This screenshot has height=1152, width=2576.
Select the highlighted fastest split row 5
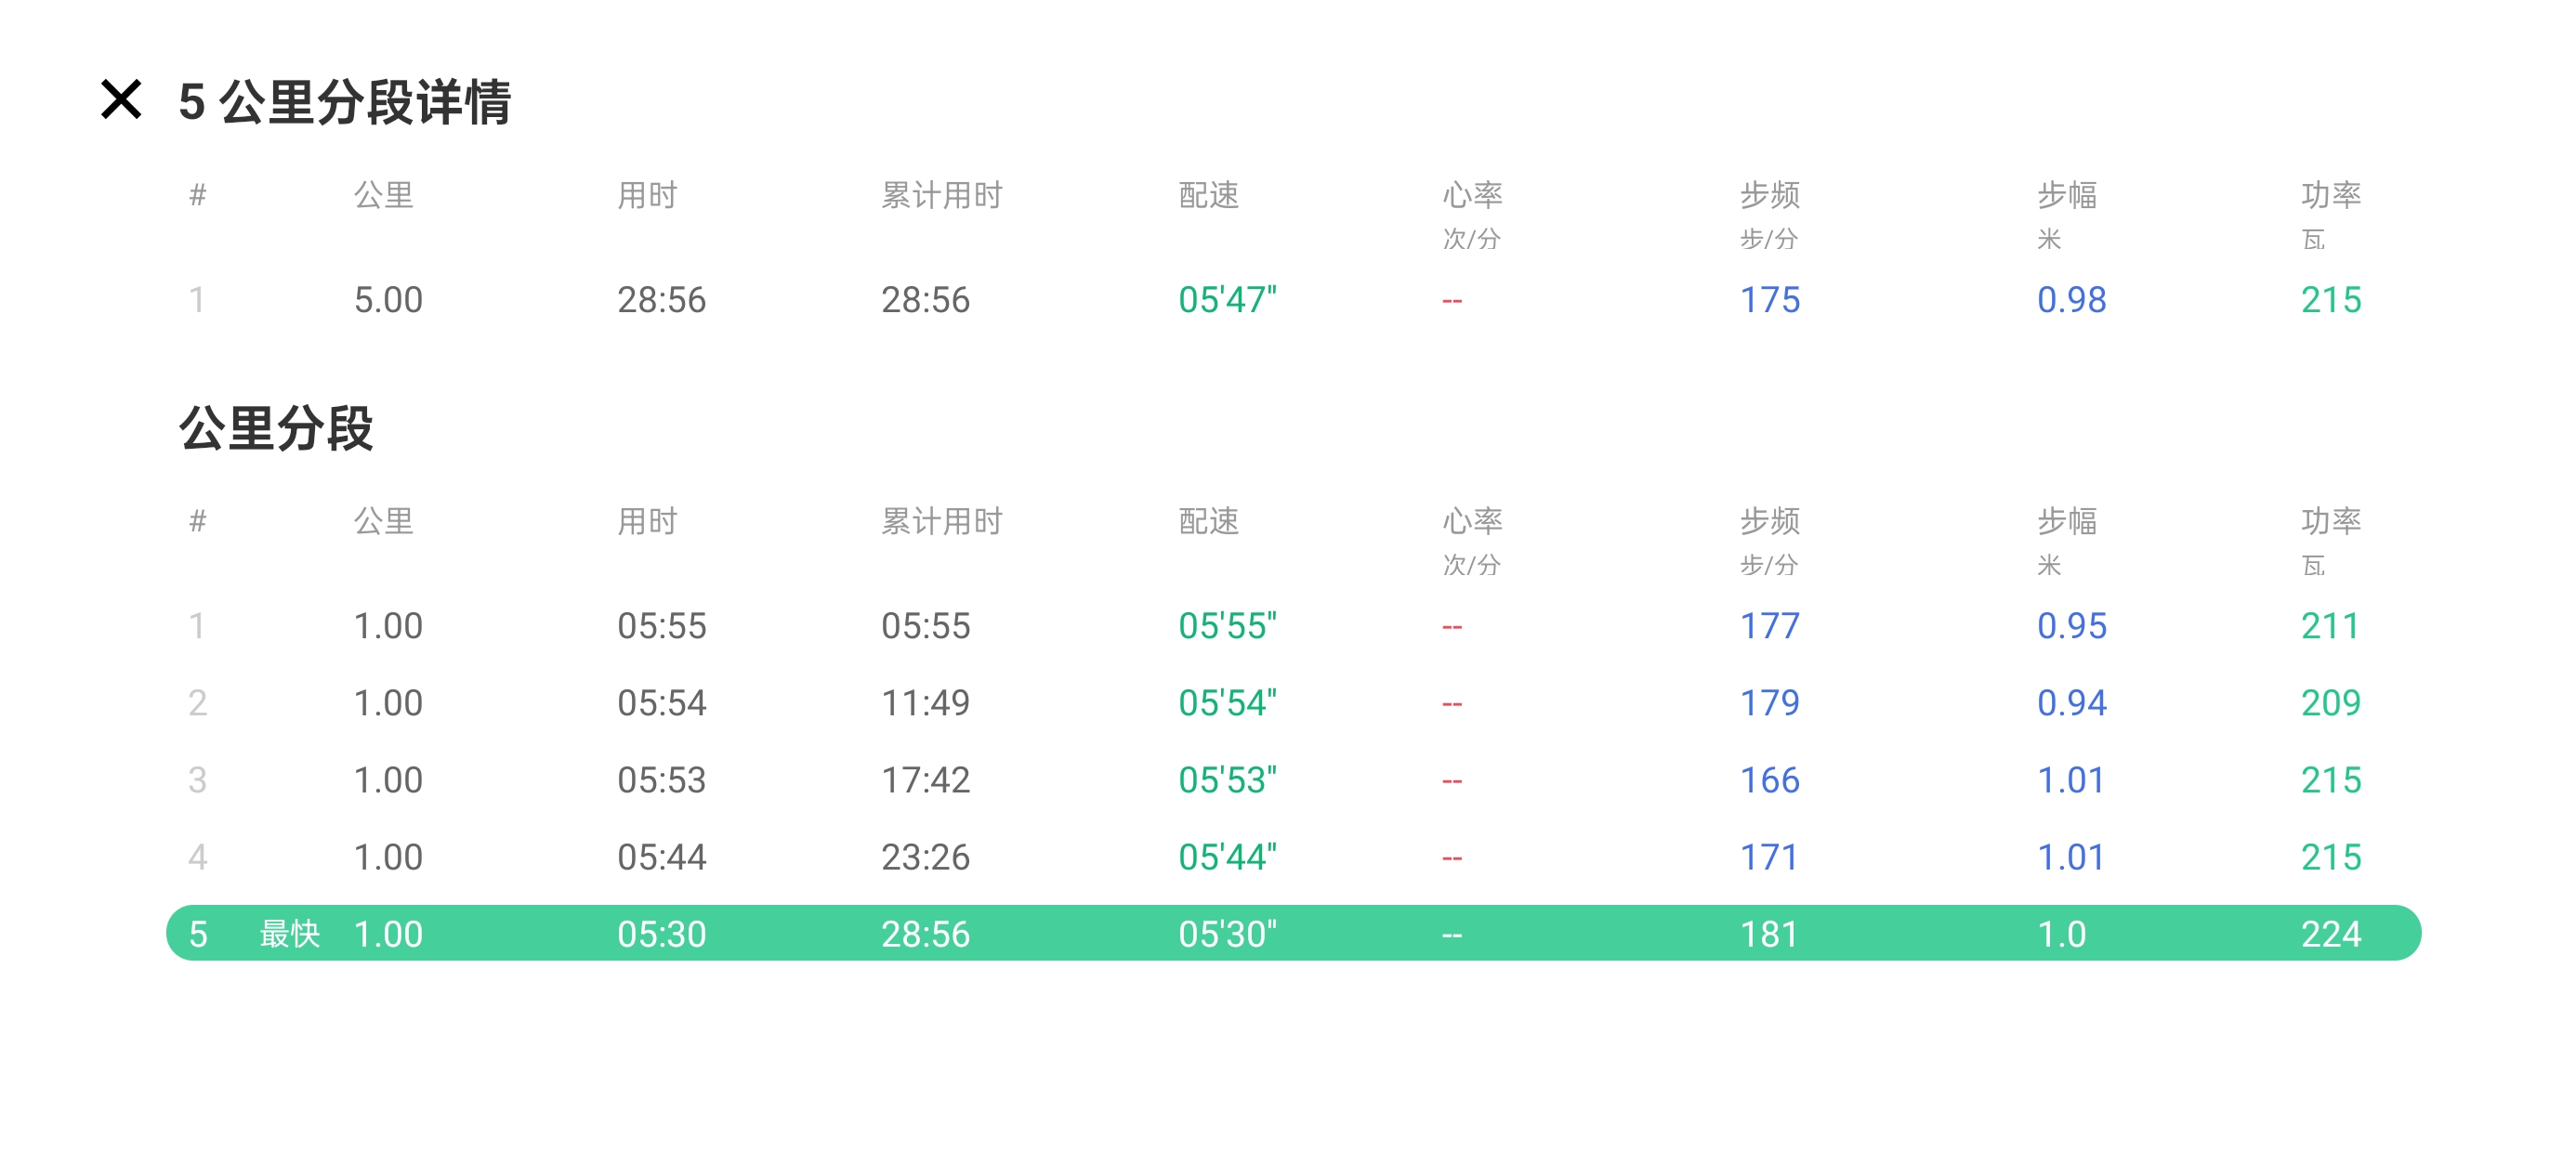[x=1292, y=933]
